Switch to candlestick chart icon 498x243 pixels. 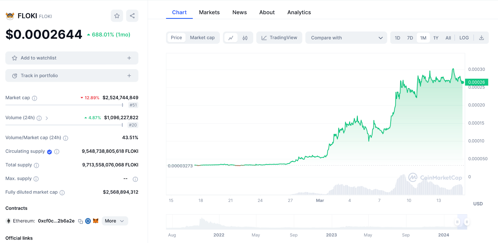point(245,38)
